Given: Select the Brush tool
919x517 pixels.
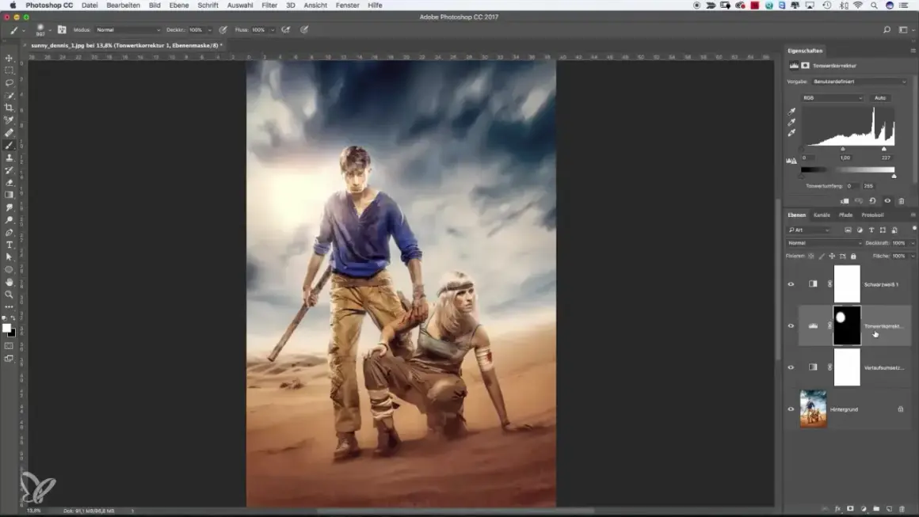Looking at the screenshot, I should coord(9,145).
